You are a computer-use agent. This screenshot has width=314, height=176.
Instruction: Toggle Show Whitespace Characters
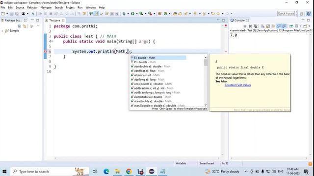(x=117, y=14)
